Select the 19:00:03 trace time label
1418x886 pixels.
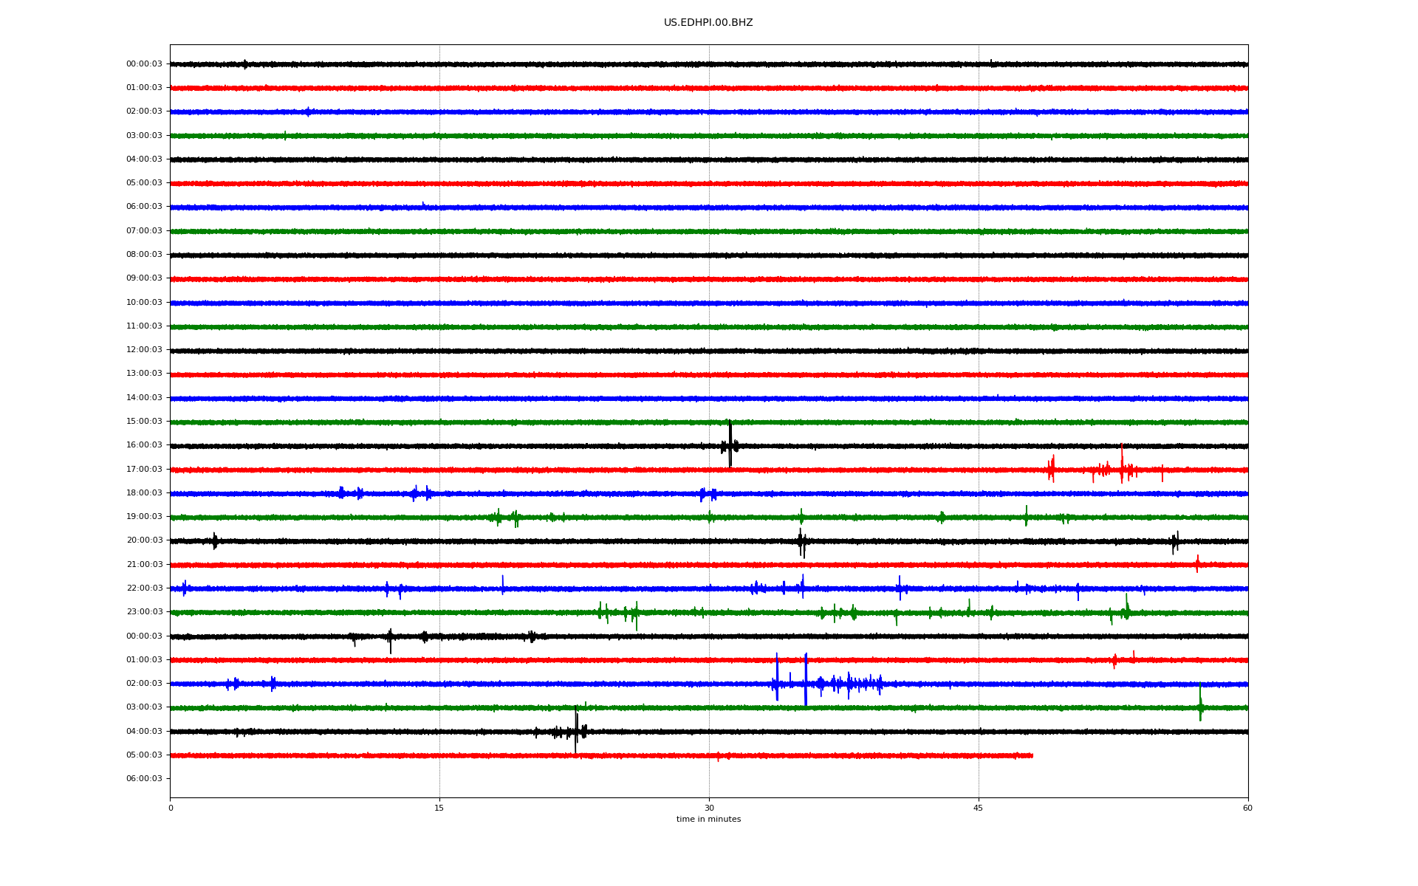(144, 517)
